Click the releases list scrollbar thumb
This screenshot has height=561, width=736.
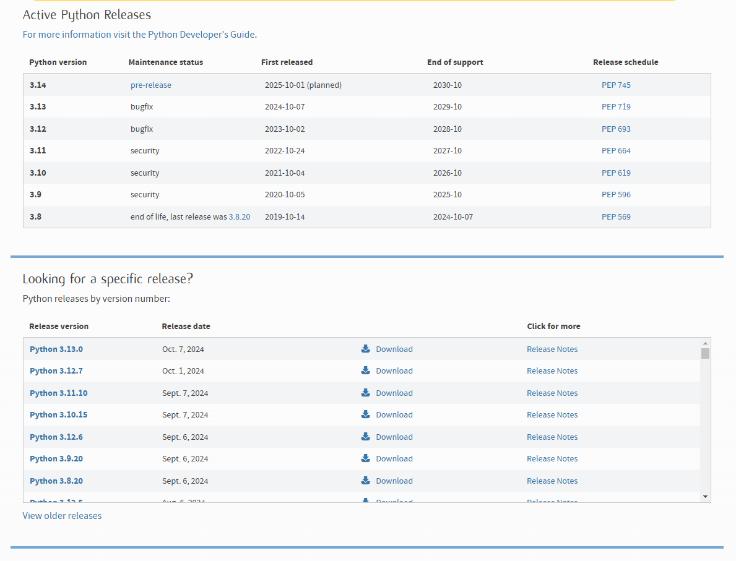[705, 353]
